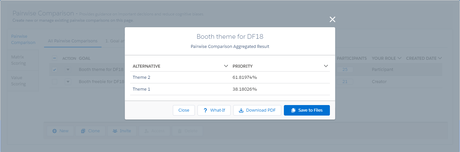Screen dimensions: 460x152
Task: Save the result to Files
Action: (307, 110)
